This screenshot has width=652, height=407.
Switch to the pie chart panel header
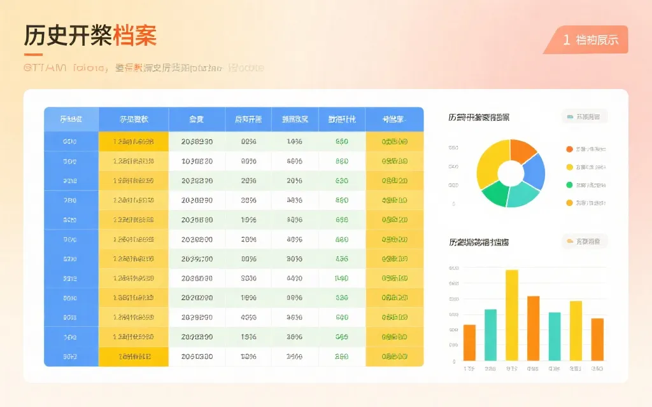[x=479, y=116]
